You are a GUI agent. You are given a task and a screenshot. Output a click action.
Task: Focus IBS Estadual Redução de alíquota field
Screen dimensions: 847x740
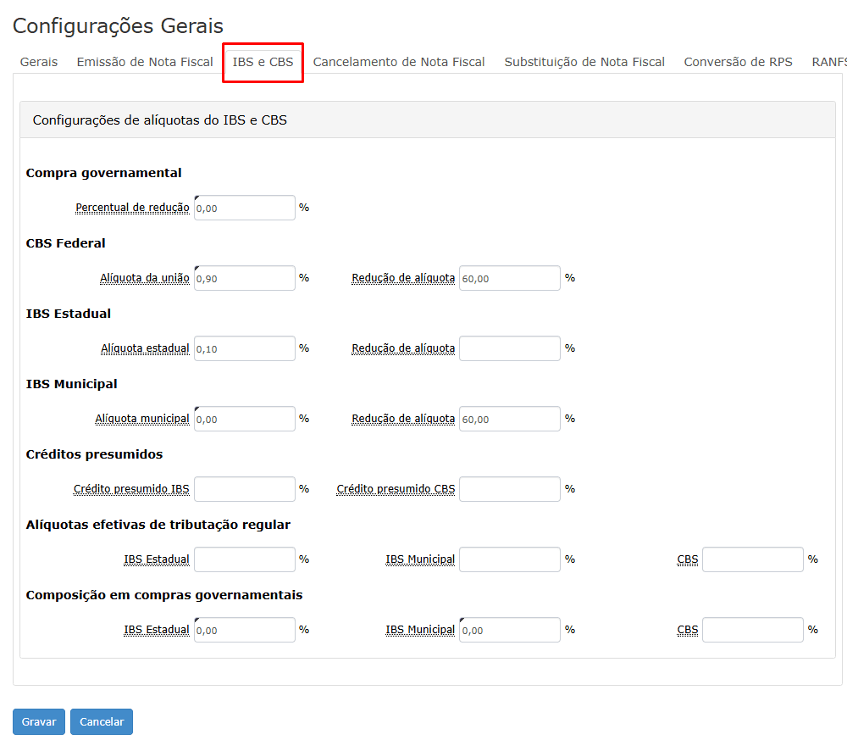point(509,348)
